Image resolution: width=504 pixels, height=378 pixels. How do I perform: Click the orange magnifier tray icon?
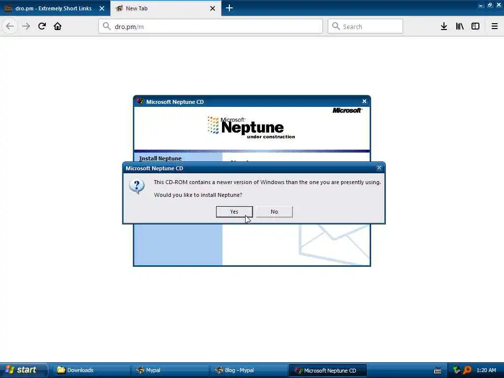coord(467,370)
